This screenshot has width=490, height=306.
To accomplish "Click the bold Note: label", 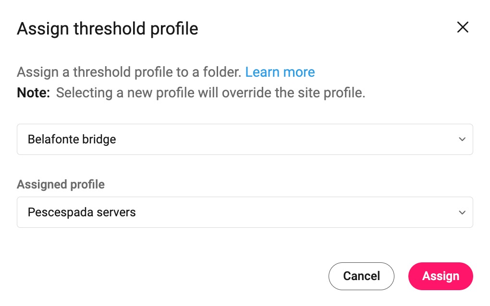I will coord(34,93).
